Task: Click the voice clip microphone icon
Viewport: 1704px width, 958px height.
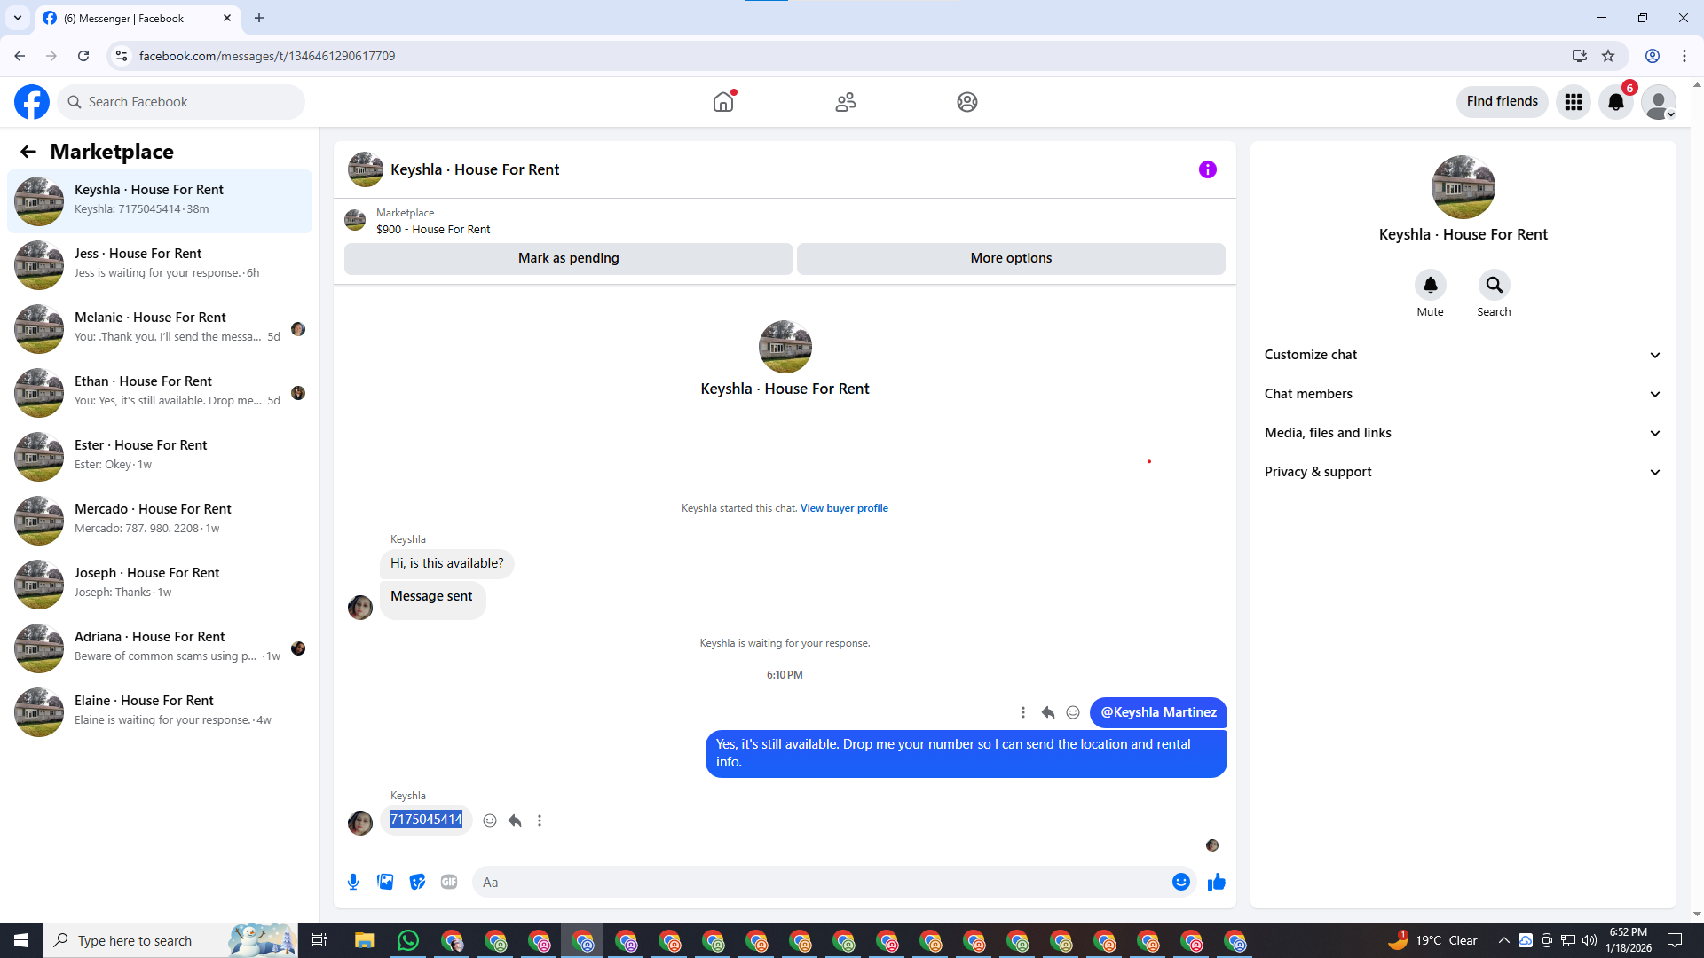Action: [353, 882]
